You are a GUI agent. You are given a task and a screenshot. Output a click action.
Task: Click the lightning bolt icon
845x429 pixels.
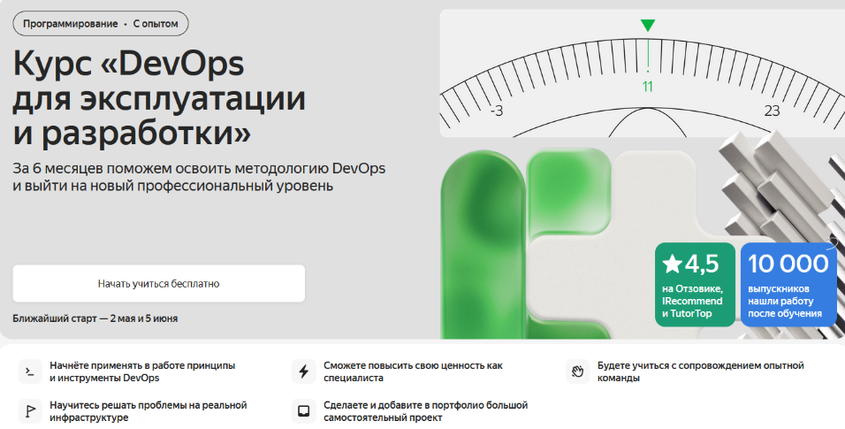point(303,372)
